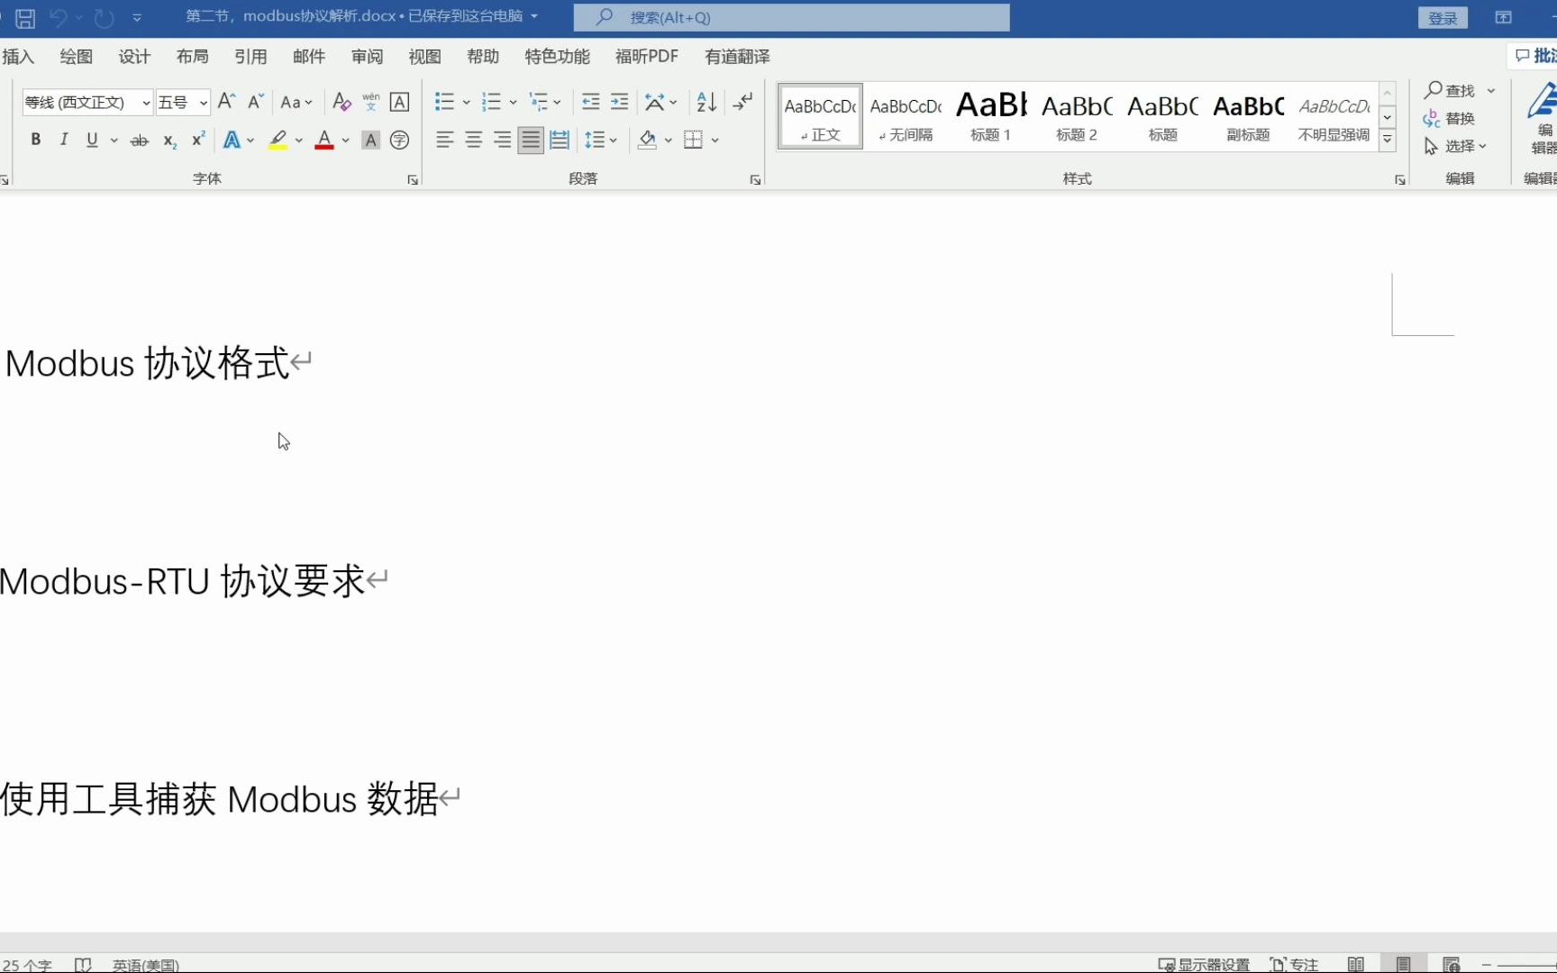Click the search box 搜索(Alt+Q)
The image size is (1557, 973).
pos(791,17)
